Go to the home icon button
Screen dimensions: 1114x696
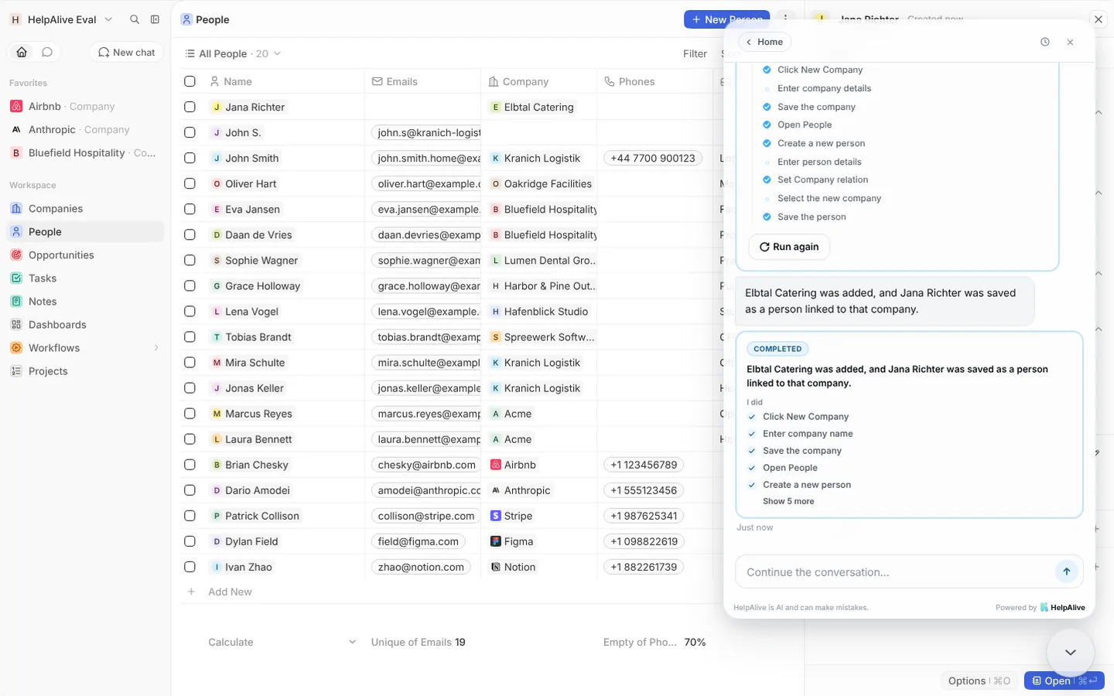(x=22, y=52)
